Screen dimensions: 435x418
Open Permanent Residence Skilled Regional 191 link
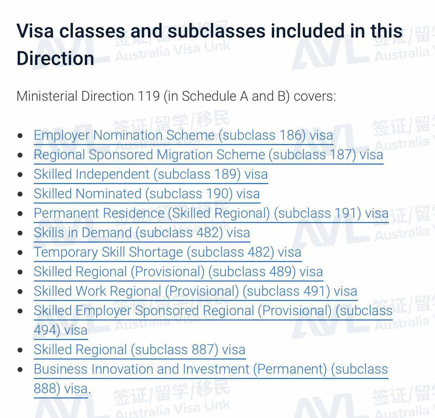click(x=211, y=213)
